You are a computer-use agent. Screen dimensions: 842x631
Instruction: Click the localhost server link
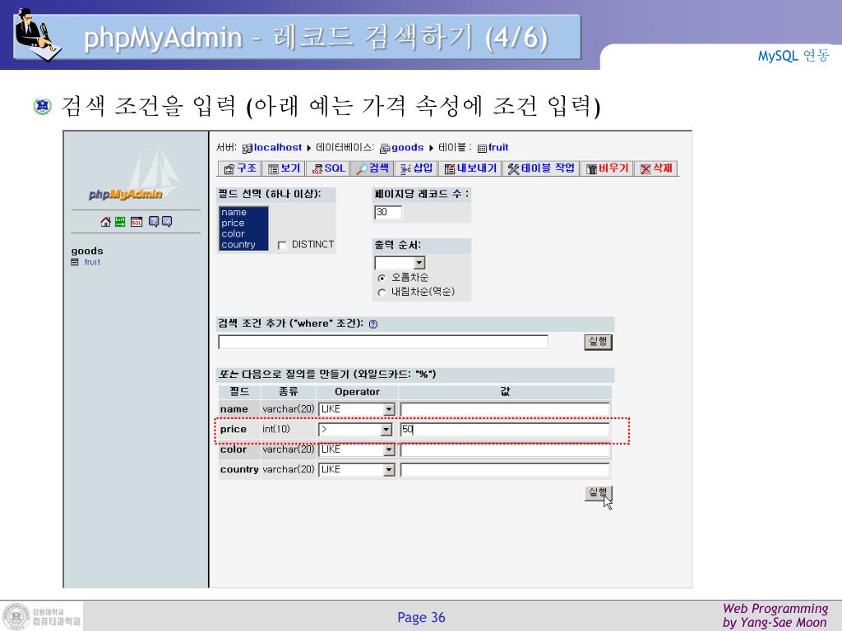tap(278, 148)
